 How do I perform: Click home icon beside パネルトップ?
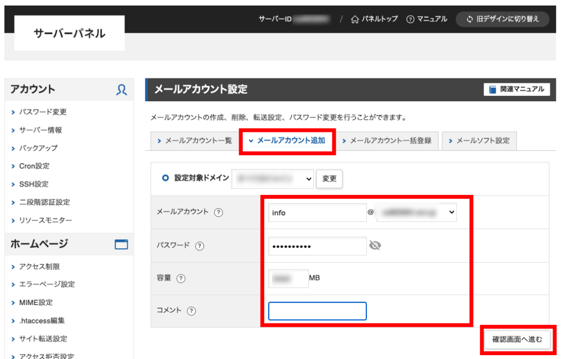pyautogui.click(x=355, y=19)
